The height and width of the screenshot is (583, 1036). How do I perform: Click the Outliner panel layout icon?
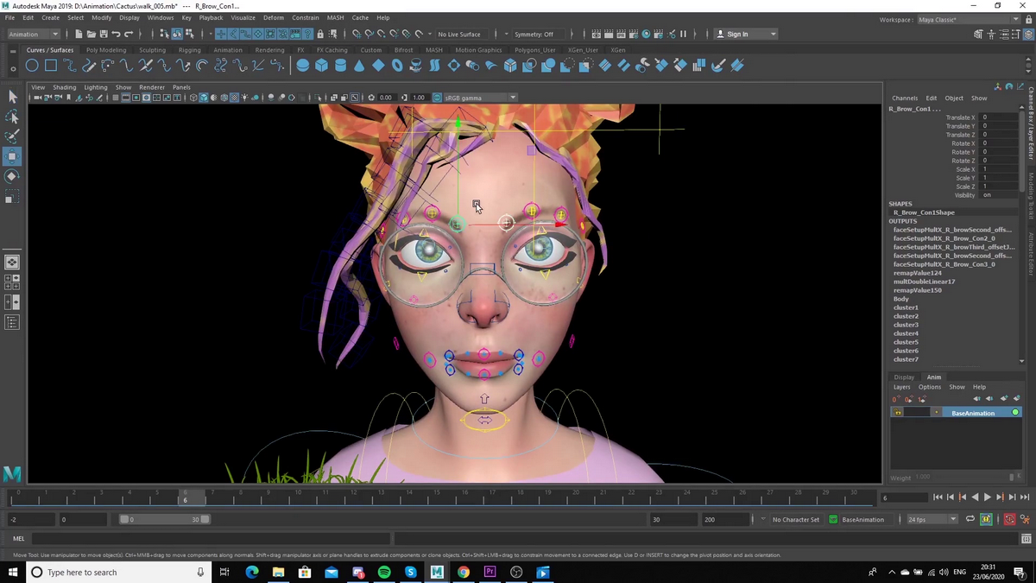[12, 322]
